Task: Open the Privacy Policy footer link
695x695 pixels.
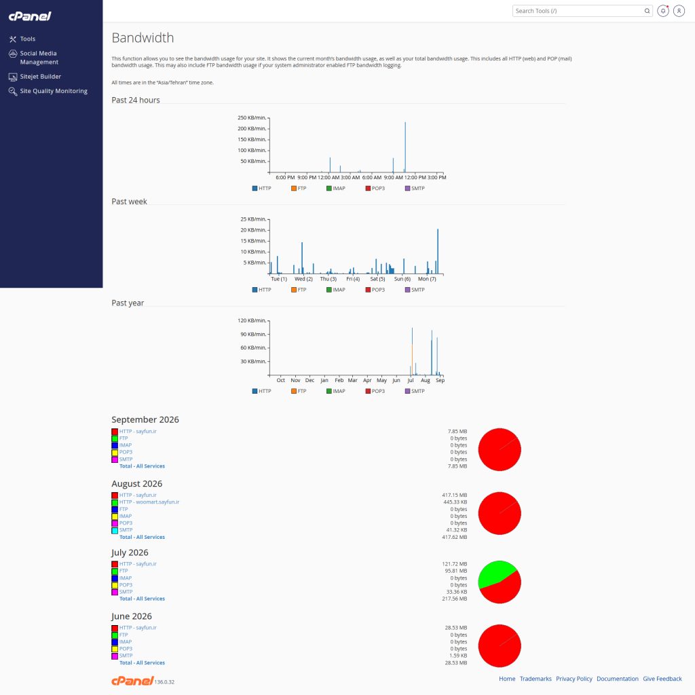Action: (574, 679)
